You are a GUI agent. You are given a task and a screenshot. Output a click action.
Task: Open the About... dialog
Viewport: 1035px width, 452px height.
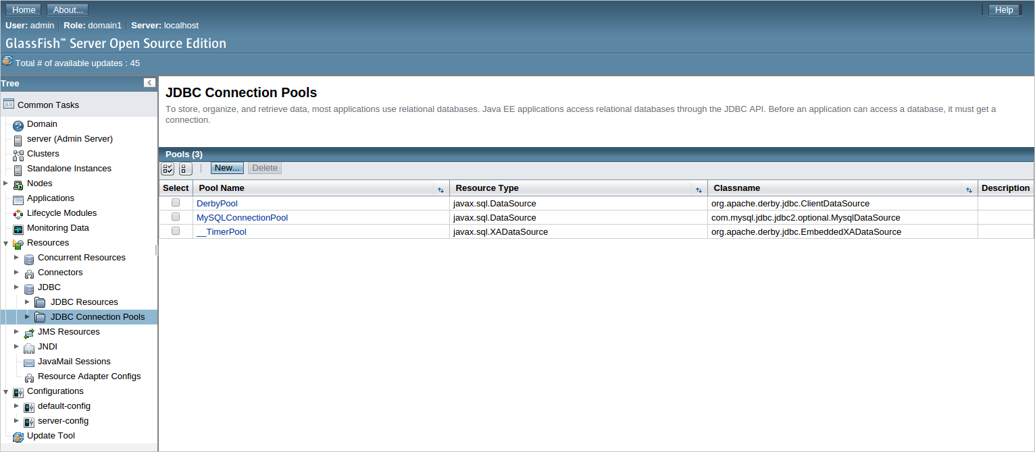[68, 10]
